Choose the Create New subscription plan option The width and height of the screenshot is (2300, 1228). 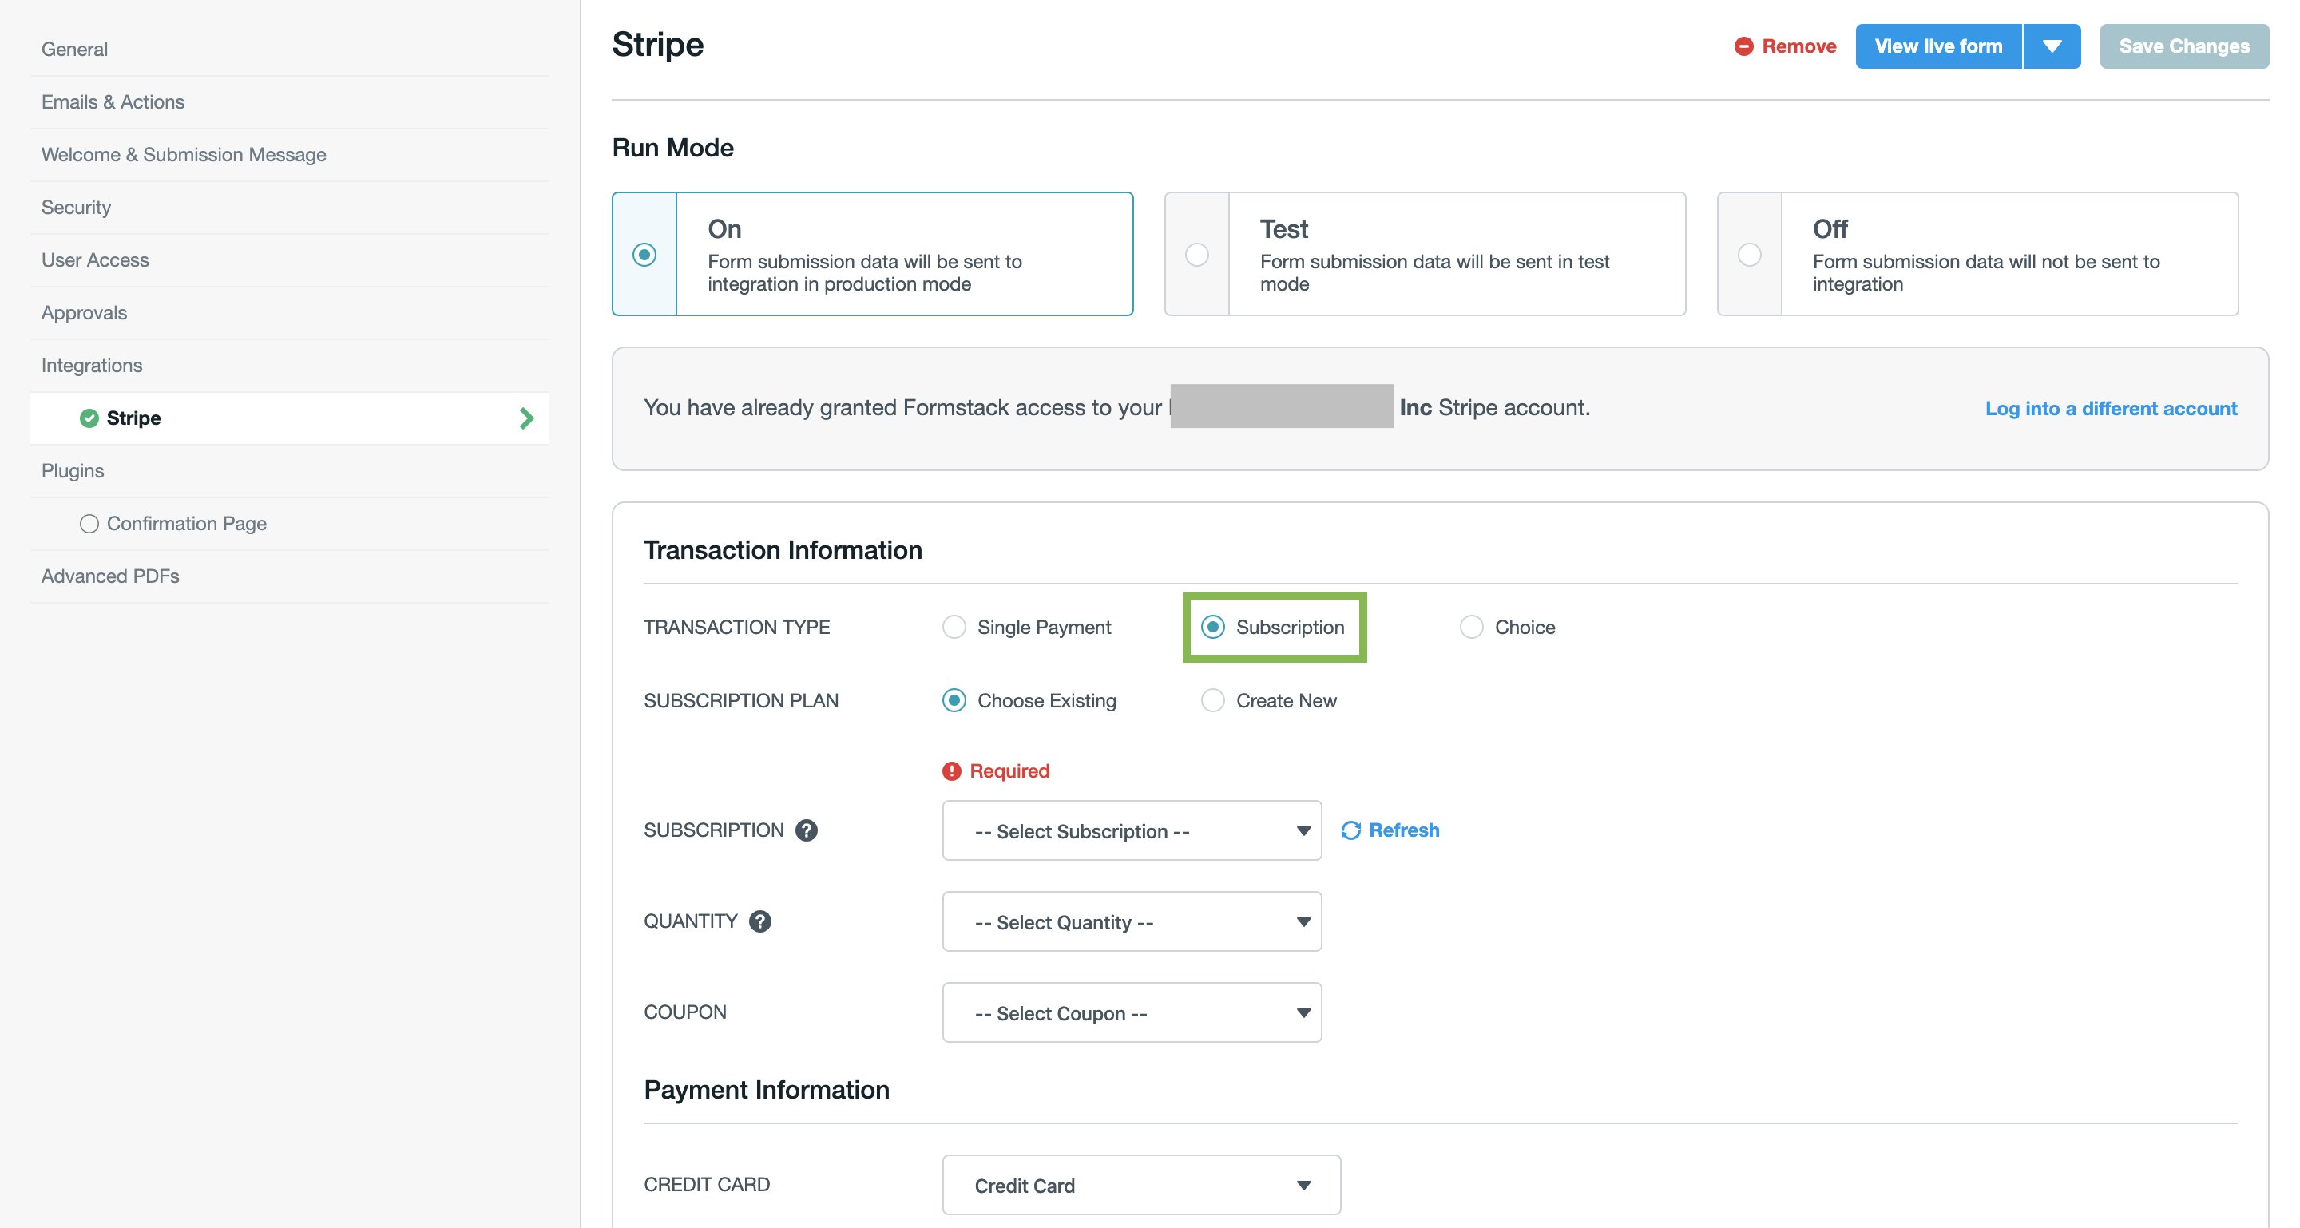(x=1211, y=700)
